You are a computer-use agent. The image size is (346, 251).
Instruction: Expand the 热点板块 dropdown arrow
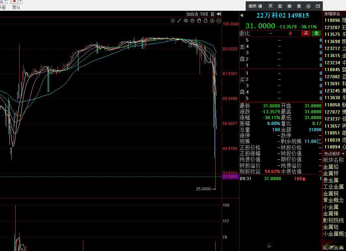[343, 154]
